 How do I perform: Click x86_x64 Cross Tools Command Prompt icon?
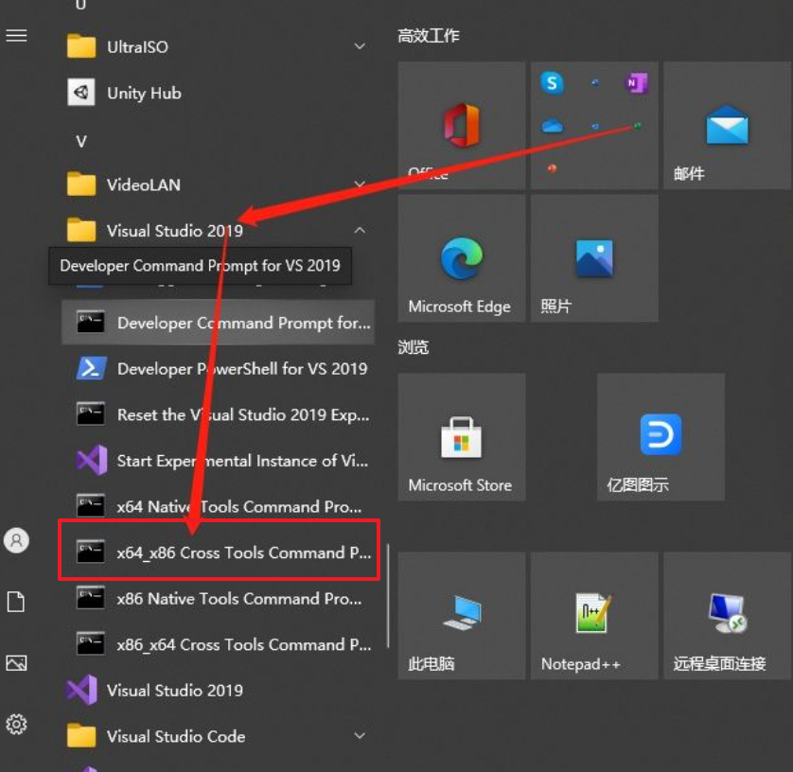(x=91, y=644)
